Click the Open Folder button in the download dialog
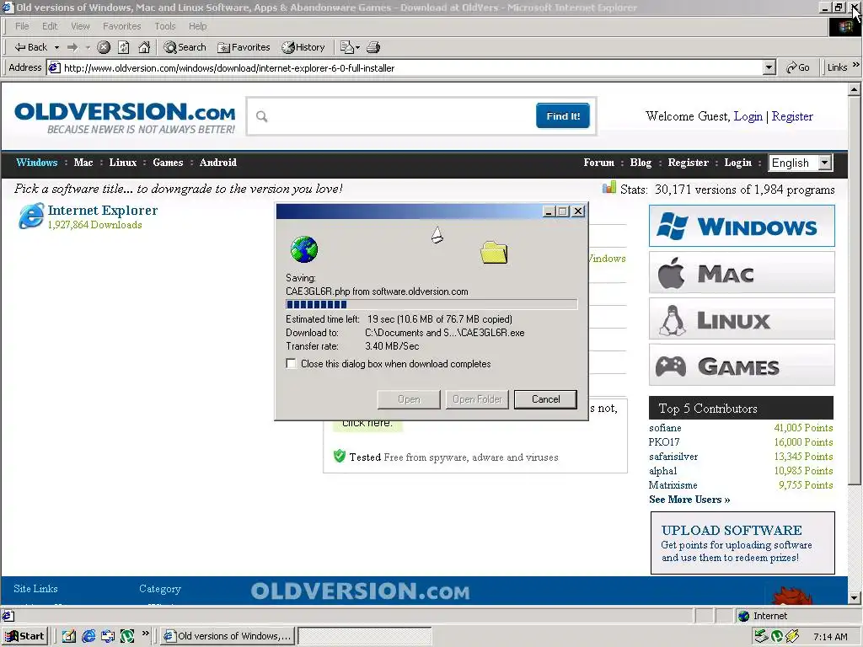The height and width of the screenshot is (647, 863). click(x=477, y=399)
